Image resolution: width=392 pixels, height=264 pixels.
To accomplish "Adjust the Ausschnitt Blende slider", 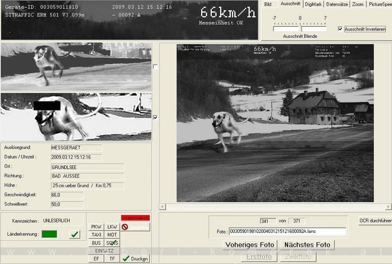I will tap(300, 27).
